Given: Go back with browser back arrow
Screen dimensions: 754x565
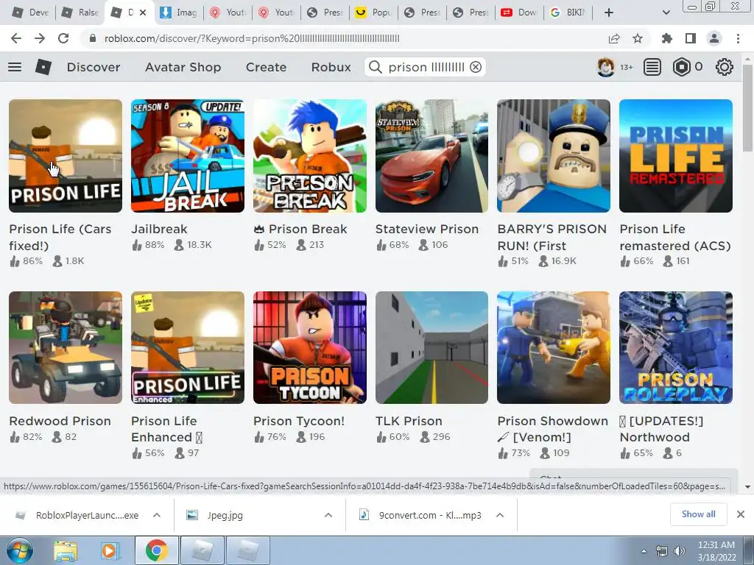Looking at the screenshot, I should (16, 38).
